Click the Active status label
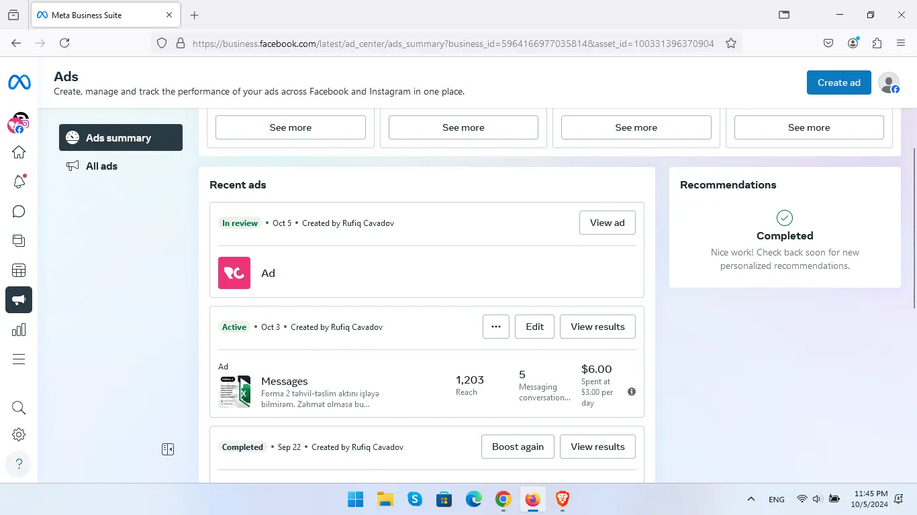This screenshot has height=515, width=917. pos(234,327)
